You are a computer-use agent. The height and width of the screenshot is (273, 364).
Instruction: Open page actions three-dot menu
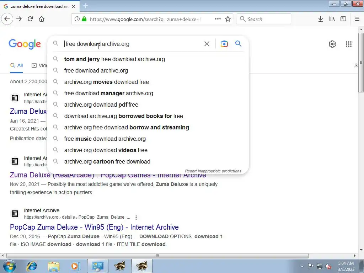coord(218,19)
